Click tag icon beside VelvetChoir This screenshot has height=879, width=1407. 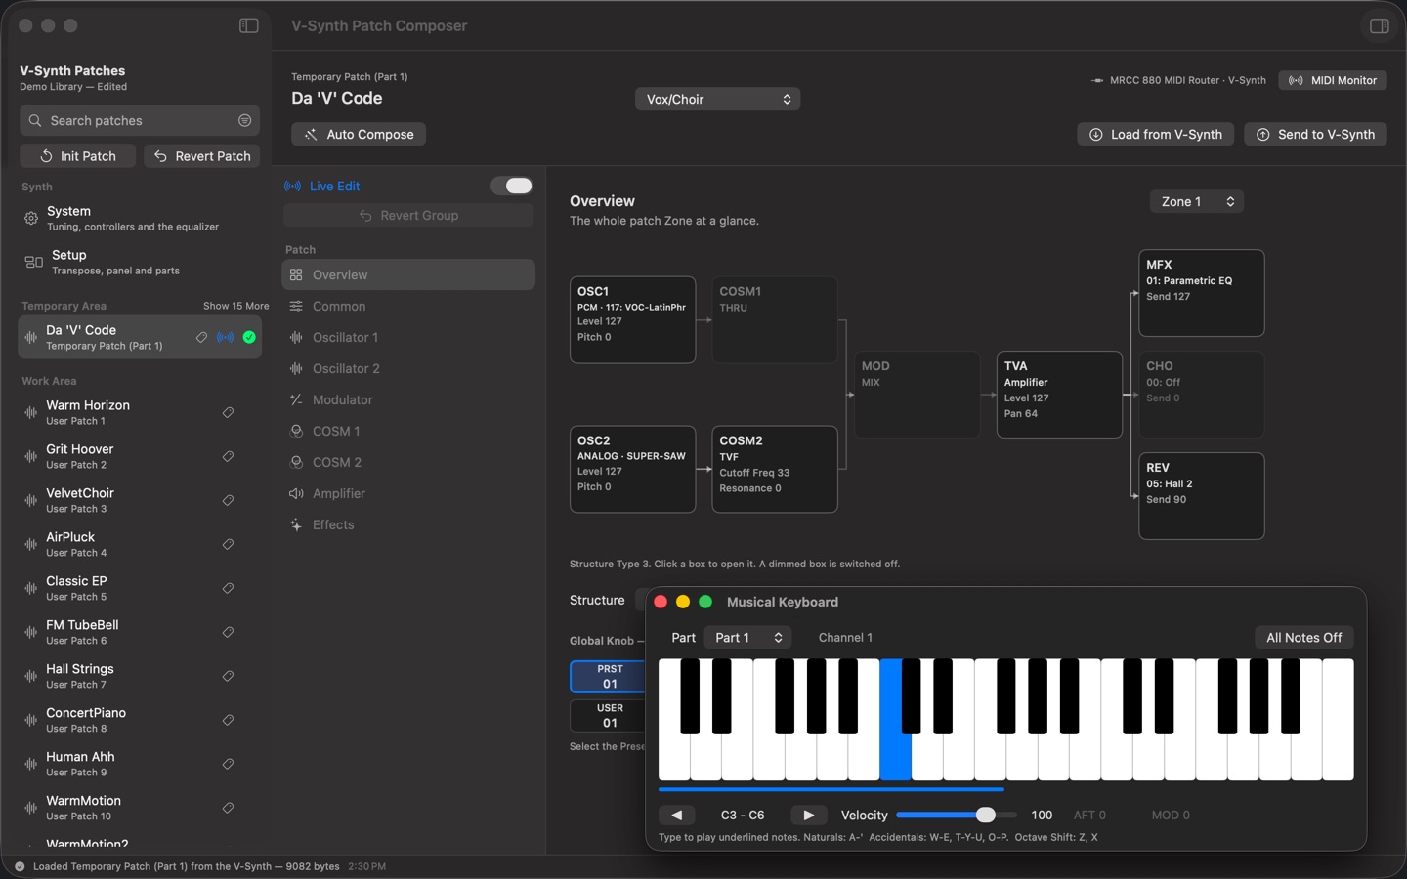tap(228, 500)
